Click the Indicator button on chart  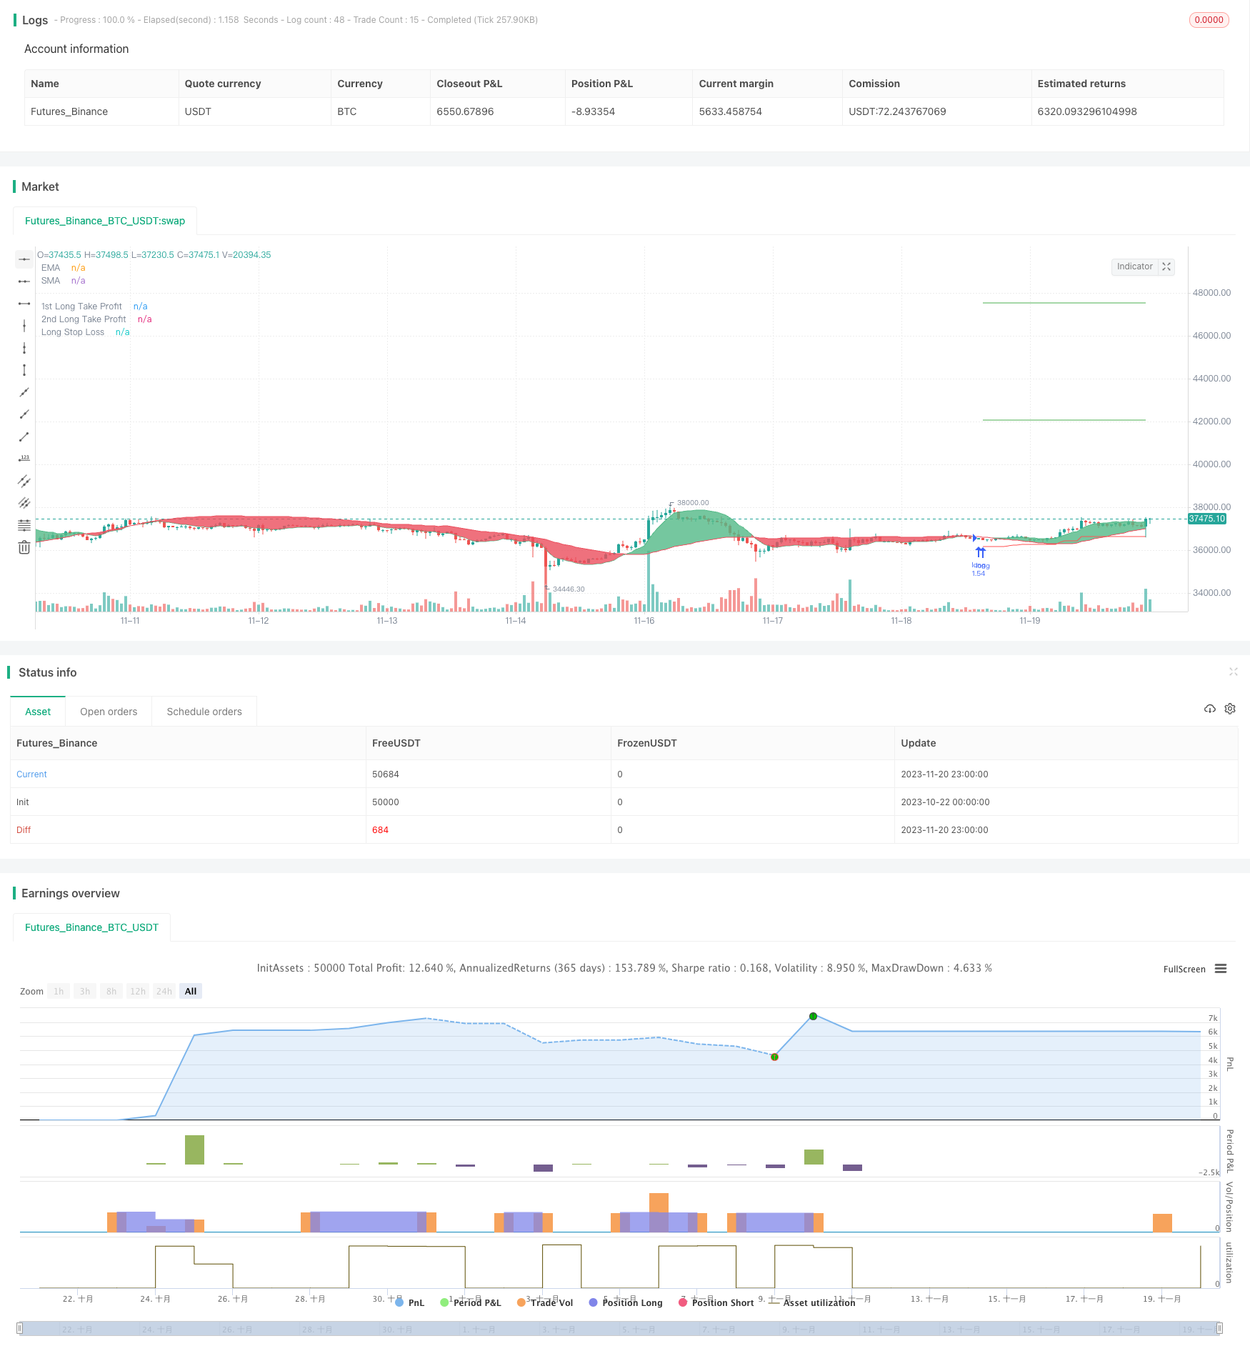coord(1134,266)
